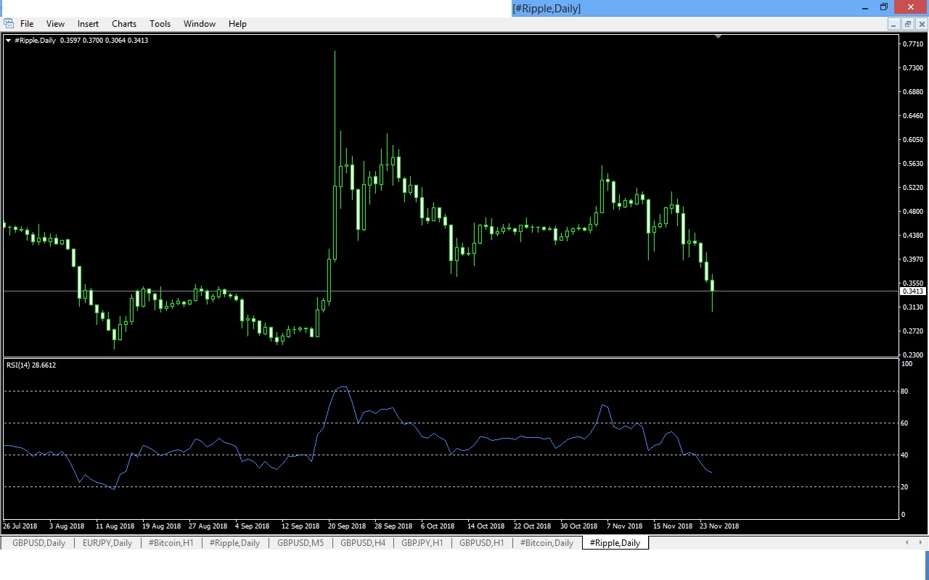The image size is (929, 580).
Task: Switch to the EURJPY,Daily chart tab
Action: 107,543
